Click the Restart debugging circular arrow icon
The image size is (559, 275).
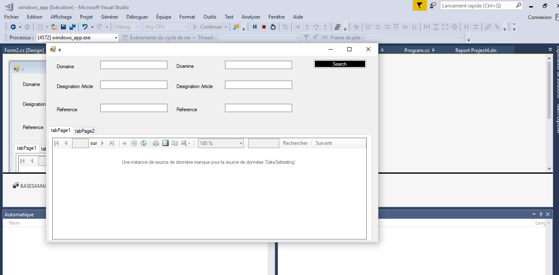tap(273, 27)
